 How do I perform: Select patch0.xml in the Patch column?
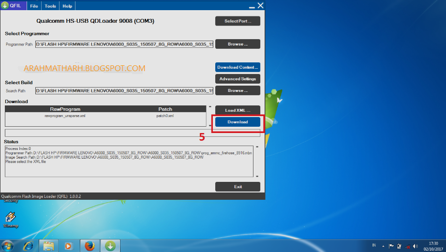[165, 116]
